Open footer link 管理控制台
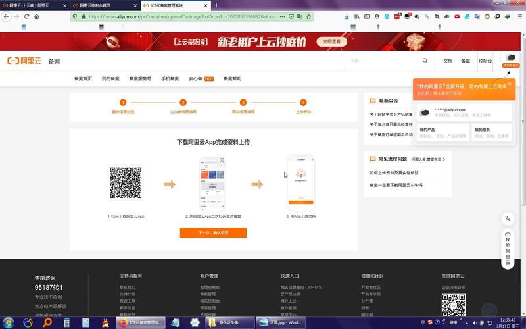Screen dimensions: 526x329 (210, 288)
